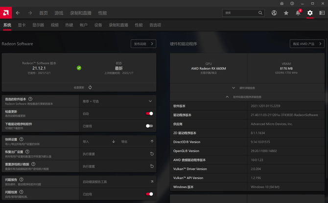Click the 恢复出厂设置 reset icon
Image resolution: width=328 pixels, height=203 pixels.
click(x=152, y=154)
